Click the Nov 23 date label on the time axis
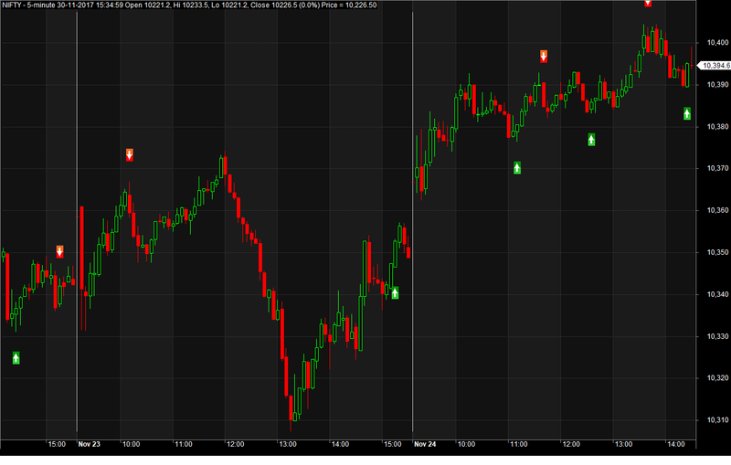This screenshot has width=731, height=465. click(x=89, y=445)
